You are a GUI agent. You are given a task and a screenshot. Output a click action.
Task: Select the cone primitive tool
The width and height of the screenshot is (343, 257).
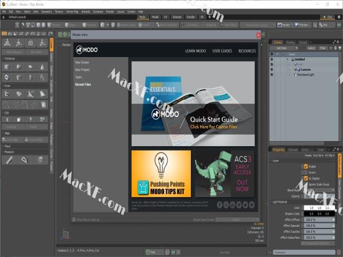(x=42, y=67)
